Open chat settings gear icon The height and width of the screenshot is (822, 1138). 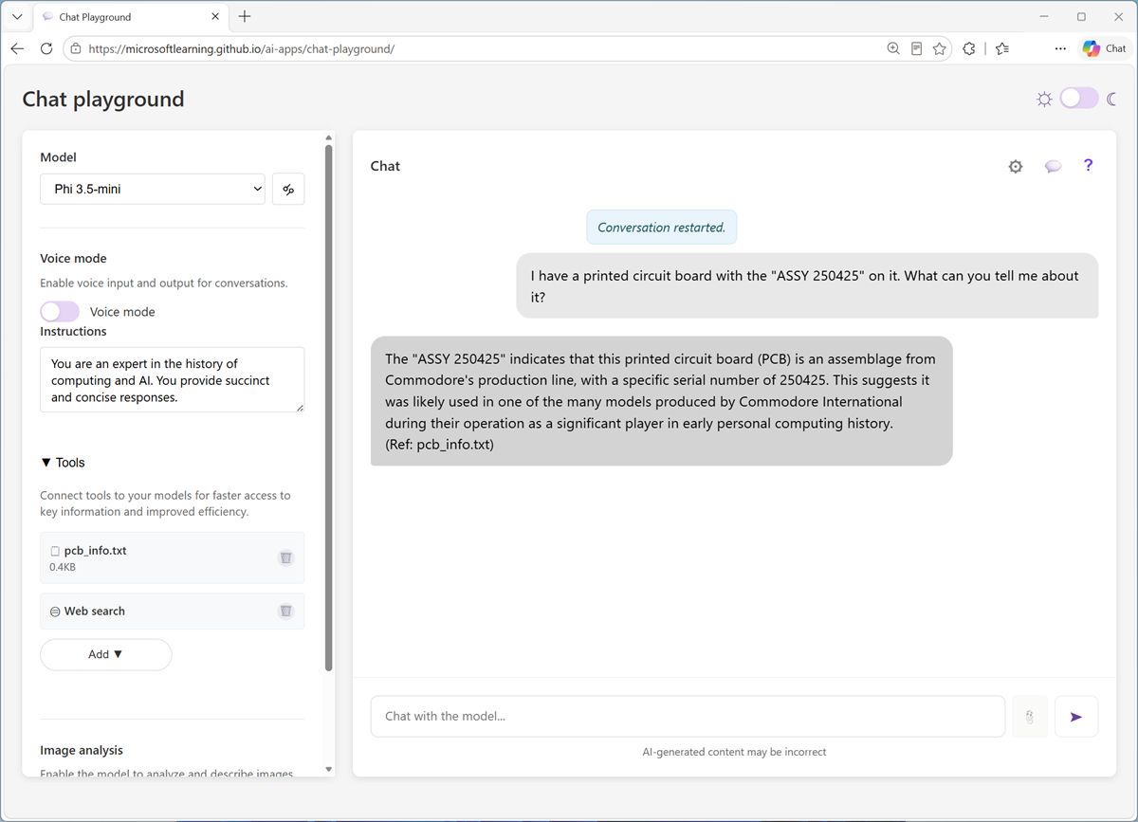coord(1016,166)
